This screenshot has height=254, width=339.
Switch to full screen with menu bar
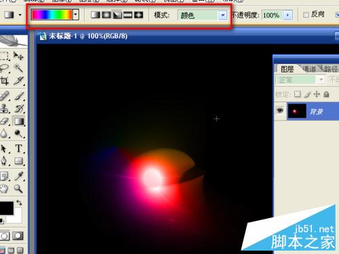click(x=11, y=251)
